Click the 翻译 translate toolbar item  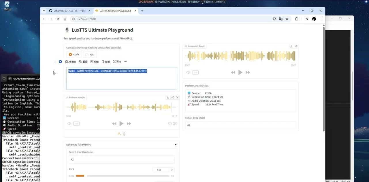pyautogui.click(x=83, y=62)
